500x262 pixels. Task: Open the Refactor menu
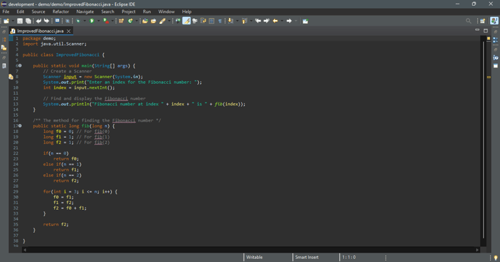pos(61,11)
